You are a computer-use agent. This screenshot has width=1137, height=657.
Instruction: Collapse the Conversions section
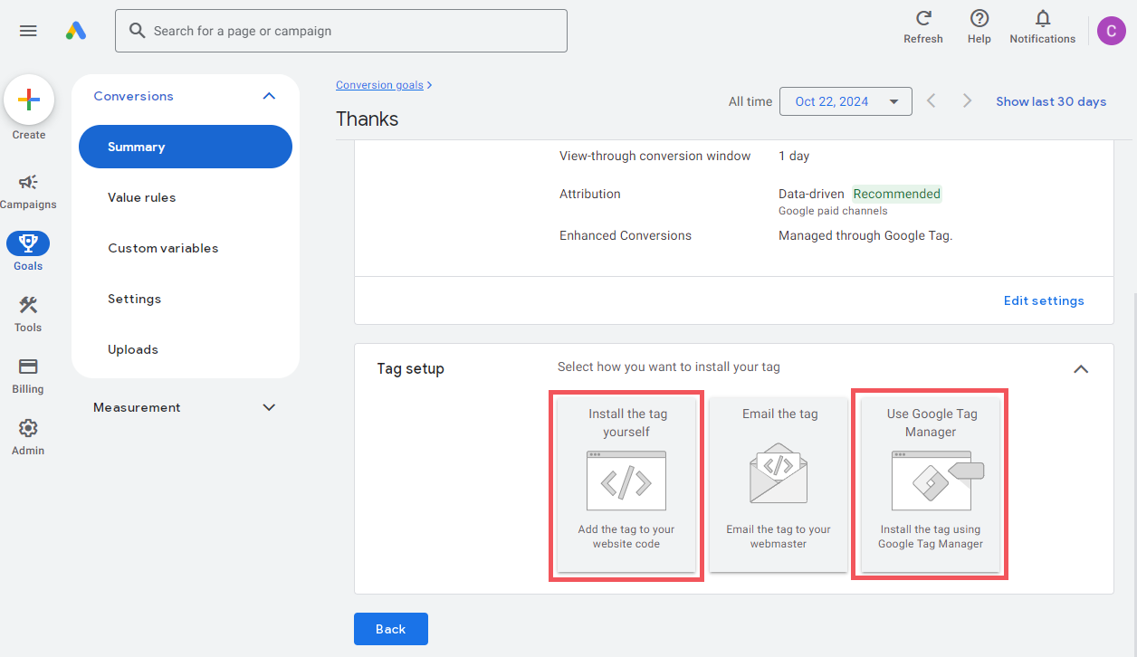click(x=269, y=96)
